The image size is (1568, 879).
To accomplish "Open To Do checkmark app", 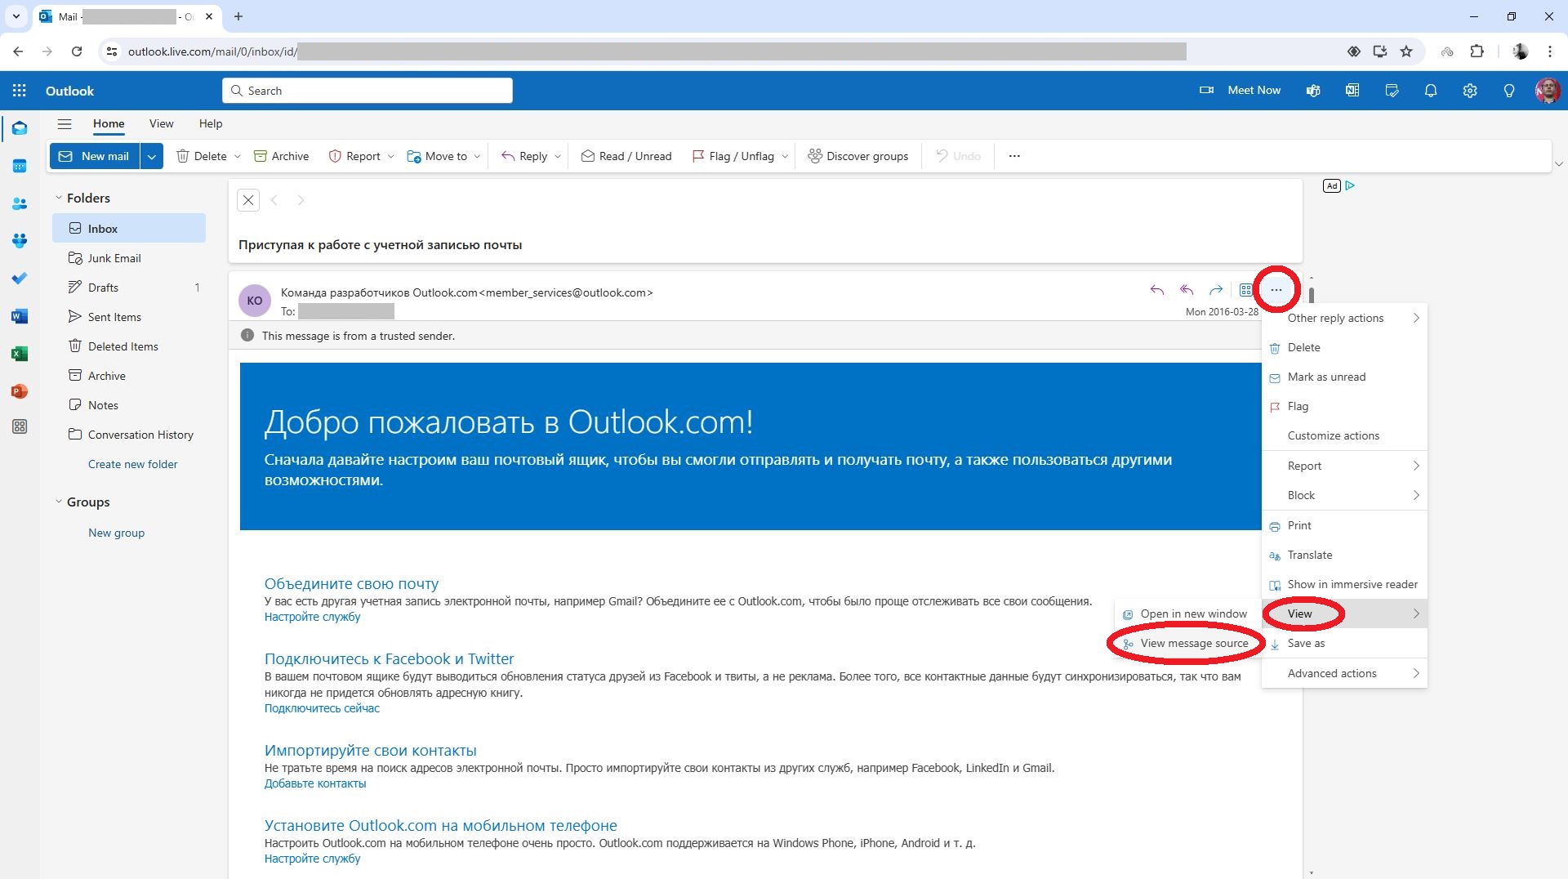I will (20, 279).
